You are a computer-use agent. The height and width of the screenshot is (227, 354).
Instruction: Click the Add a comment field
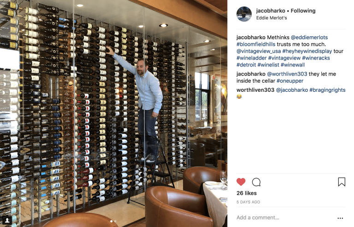click(284, 217)
